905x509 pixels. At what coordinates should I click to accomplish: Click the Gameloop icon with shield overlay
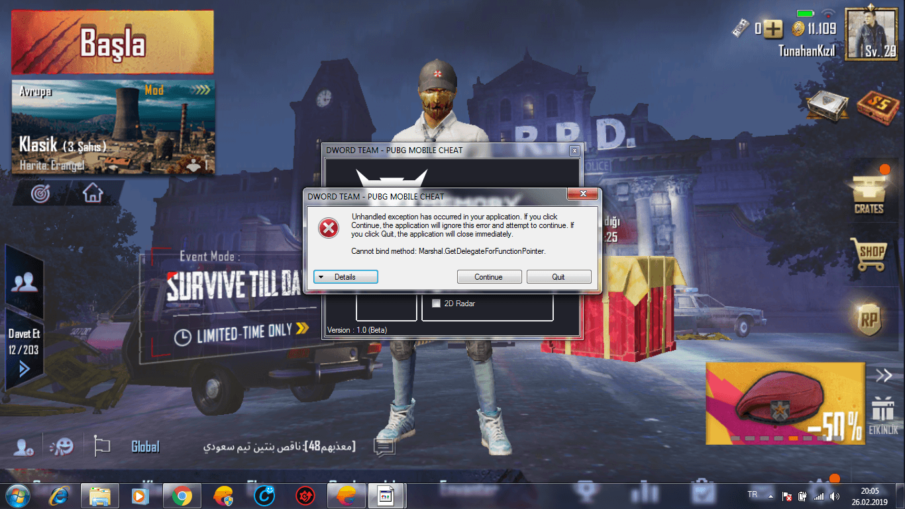[x=223, y=495]
